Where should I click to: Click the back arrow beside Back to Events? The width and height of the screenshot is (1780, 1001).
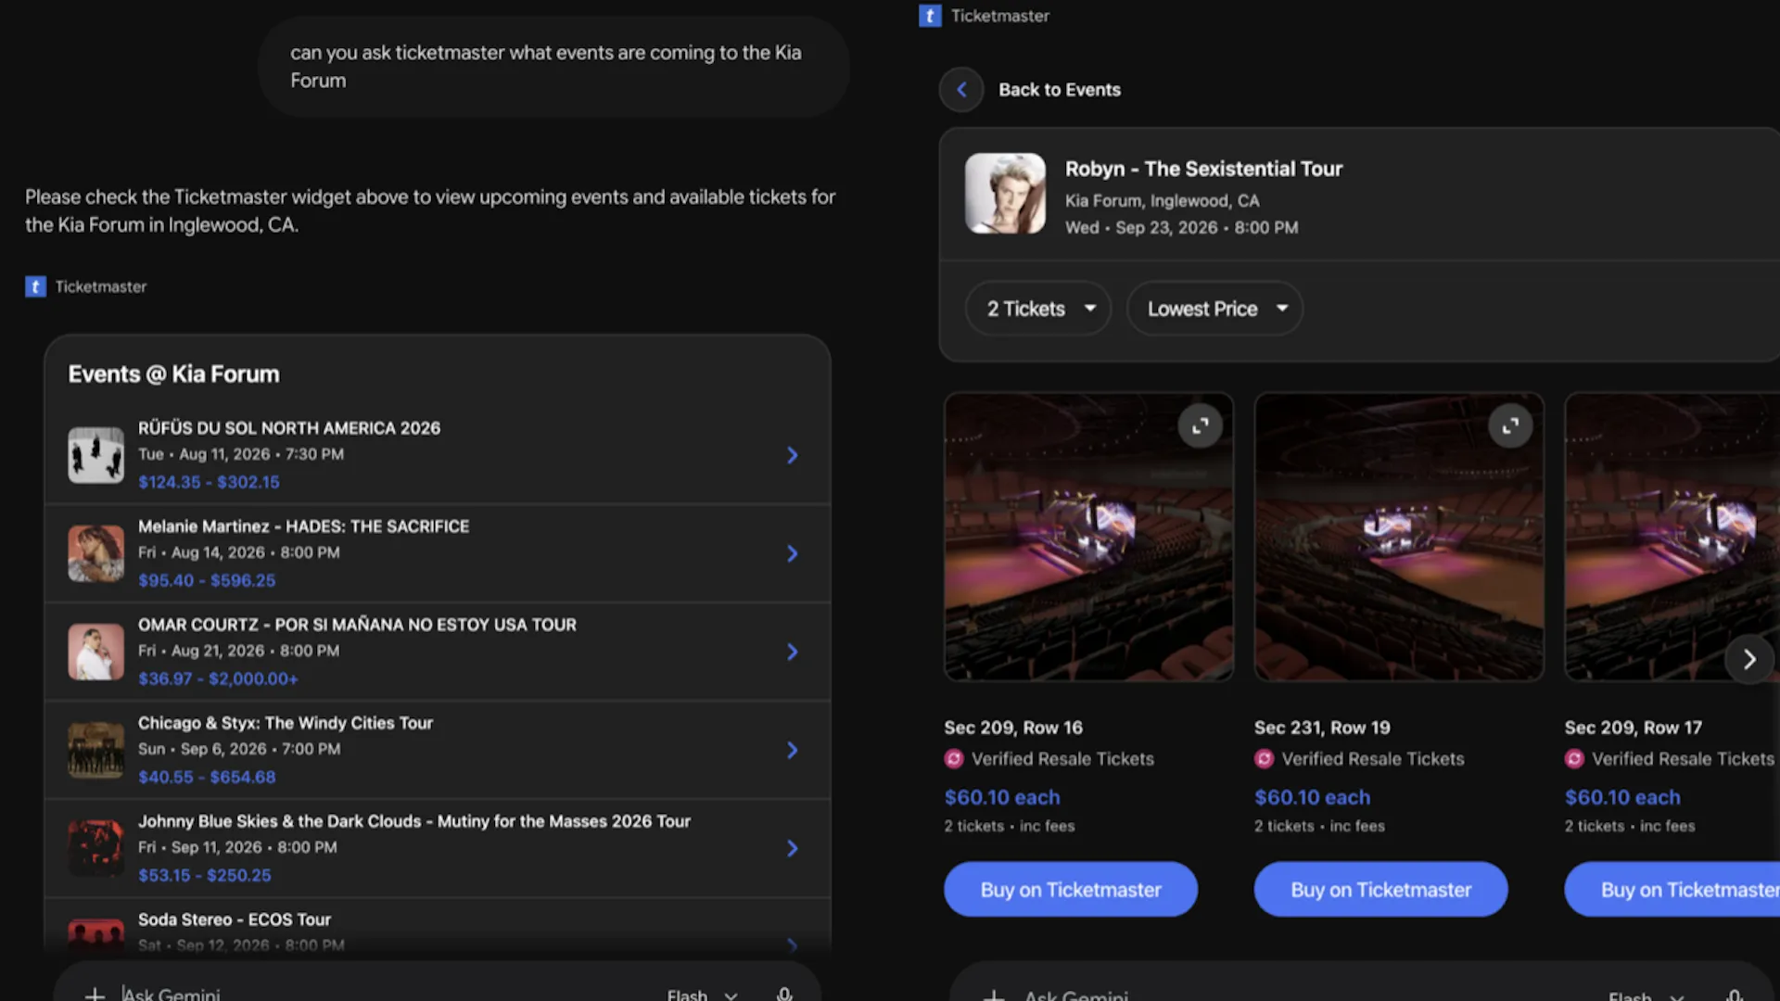click(961, 90)
